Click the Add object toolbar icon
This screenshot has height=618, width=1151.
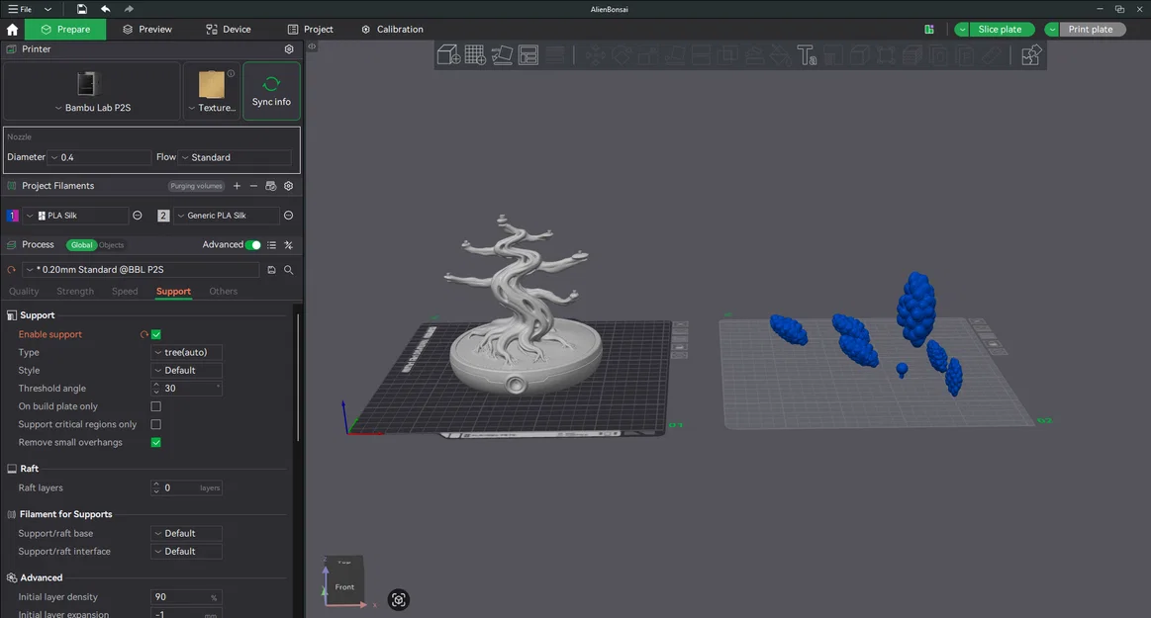[447, 54]
